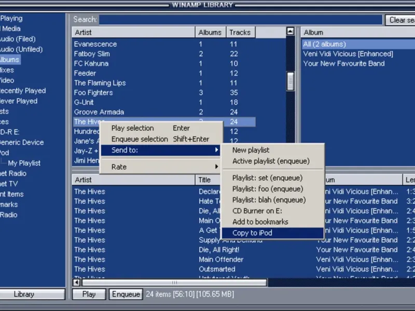Select FC Kahuna in artist list
415x311 pixels.
(x=163, y=63)
